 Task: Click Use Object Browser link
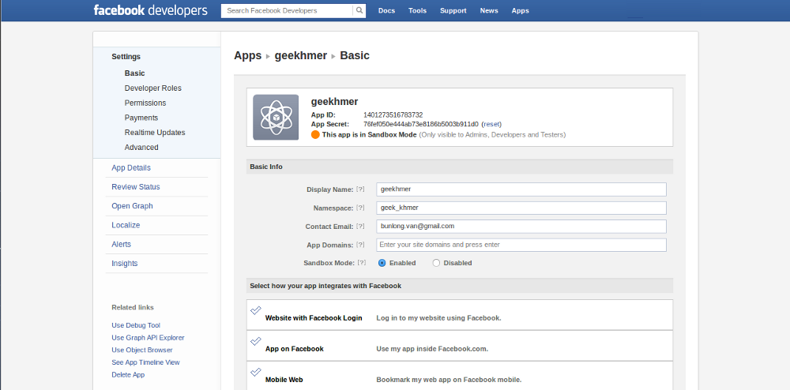(141, 350)
